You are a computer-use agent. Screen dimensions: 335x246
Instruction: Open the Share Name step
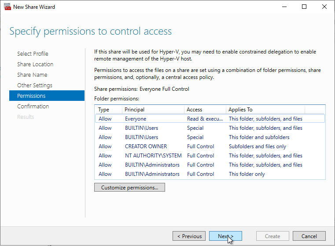(32, 75)
